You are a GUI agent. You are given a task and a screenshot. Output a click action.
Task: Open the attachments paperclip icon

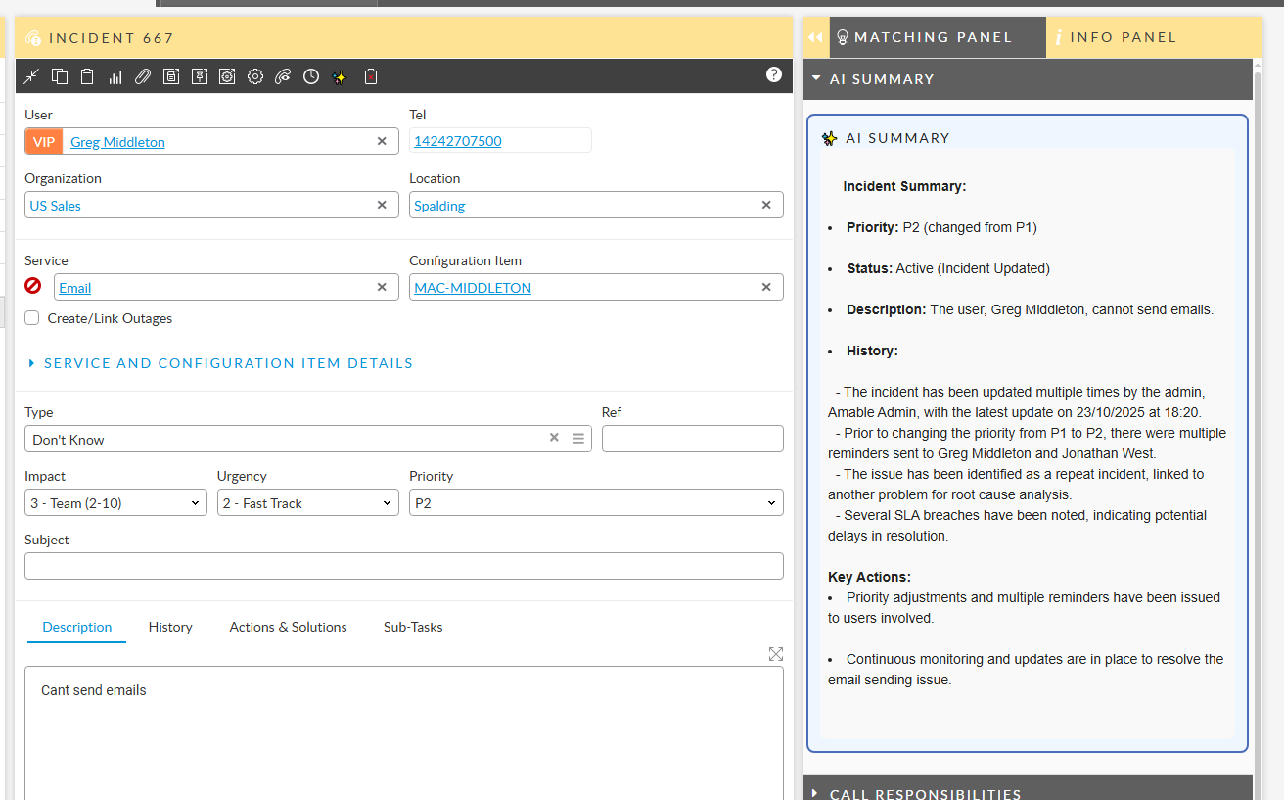(x=143, y=75)
